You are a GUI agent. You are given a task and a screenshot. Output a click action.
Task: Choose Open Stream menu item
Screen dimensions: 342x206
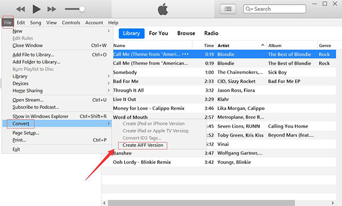tap(58, 100)
